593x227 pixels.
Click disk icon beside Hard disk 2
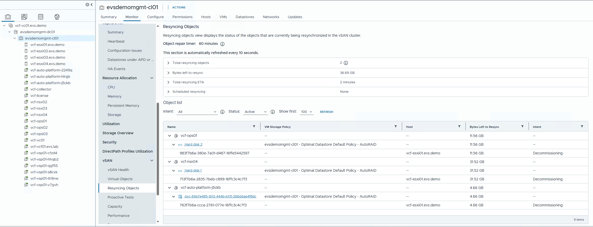[180, 145]
